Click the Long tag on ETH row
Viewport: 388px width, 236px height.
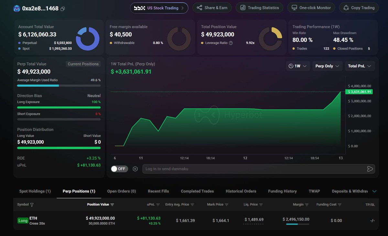(23, 221)
